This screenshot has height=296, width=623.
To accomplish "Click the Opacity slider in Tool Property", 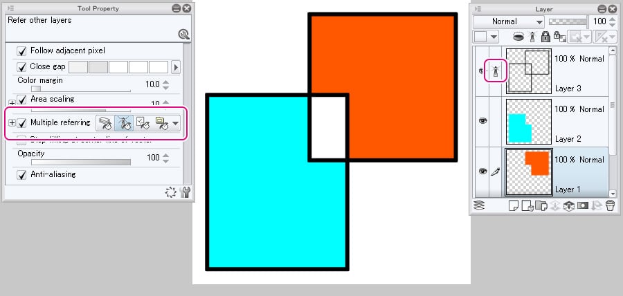I will click(73, 162).
